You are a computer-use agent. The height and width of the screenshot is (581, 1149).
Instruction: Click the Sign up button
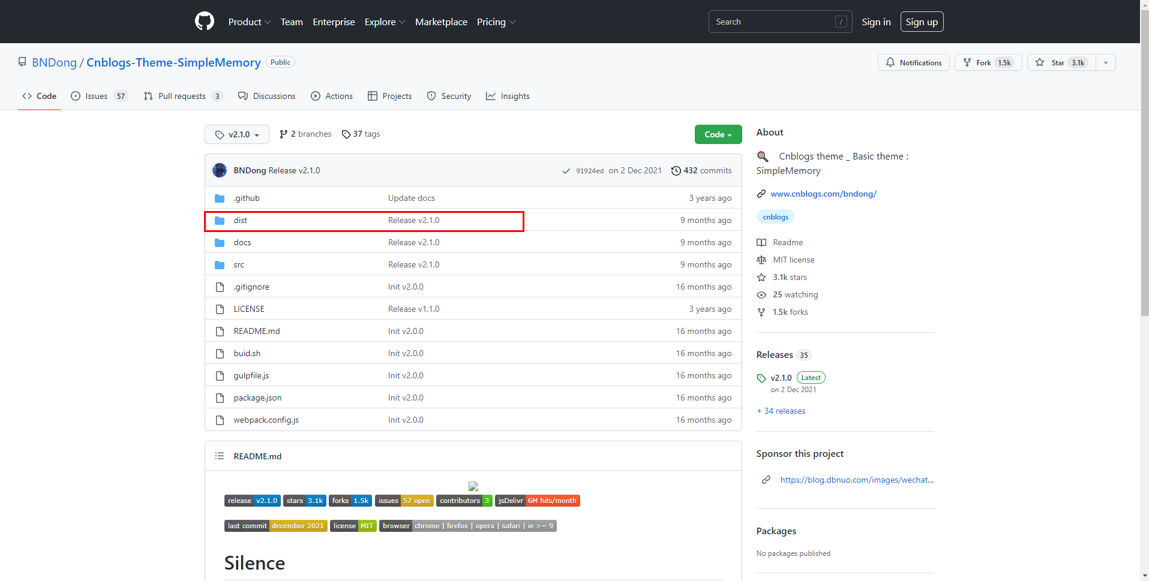922,22
